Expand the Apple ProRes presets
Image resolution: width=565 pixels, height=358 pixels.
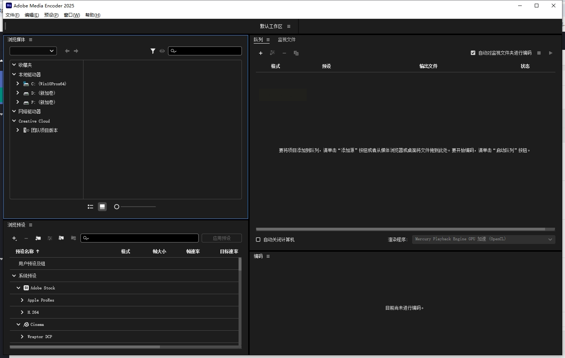(22, 300)
